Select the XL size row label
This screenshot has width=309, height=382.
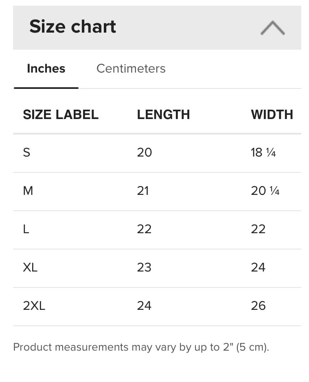coord(30,267)
